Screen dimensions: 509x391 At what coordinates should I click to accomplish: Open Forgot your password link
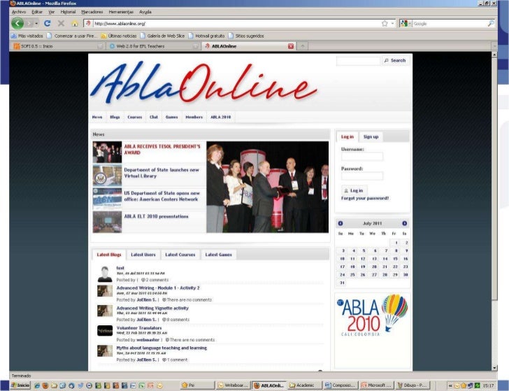[x=365, y=198]
